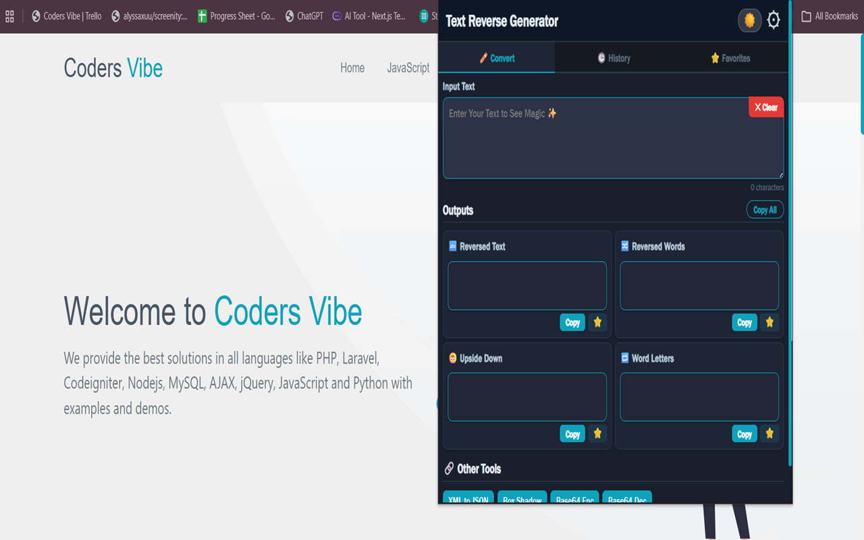864x540 pixels.
Task: Click the Reversed Words card icon
Action: coord(625,246)
